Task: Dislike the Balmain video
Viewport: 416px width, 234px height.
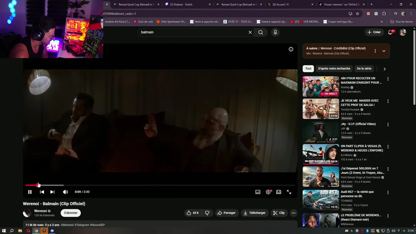Action: 207,213
